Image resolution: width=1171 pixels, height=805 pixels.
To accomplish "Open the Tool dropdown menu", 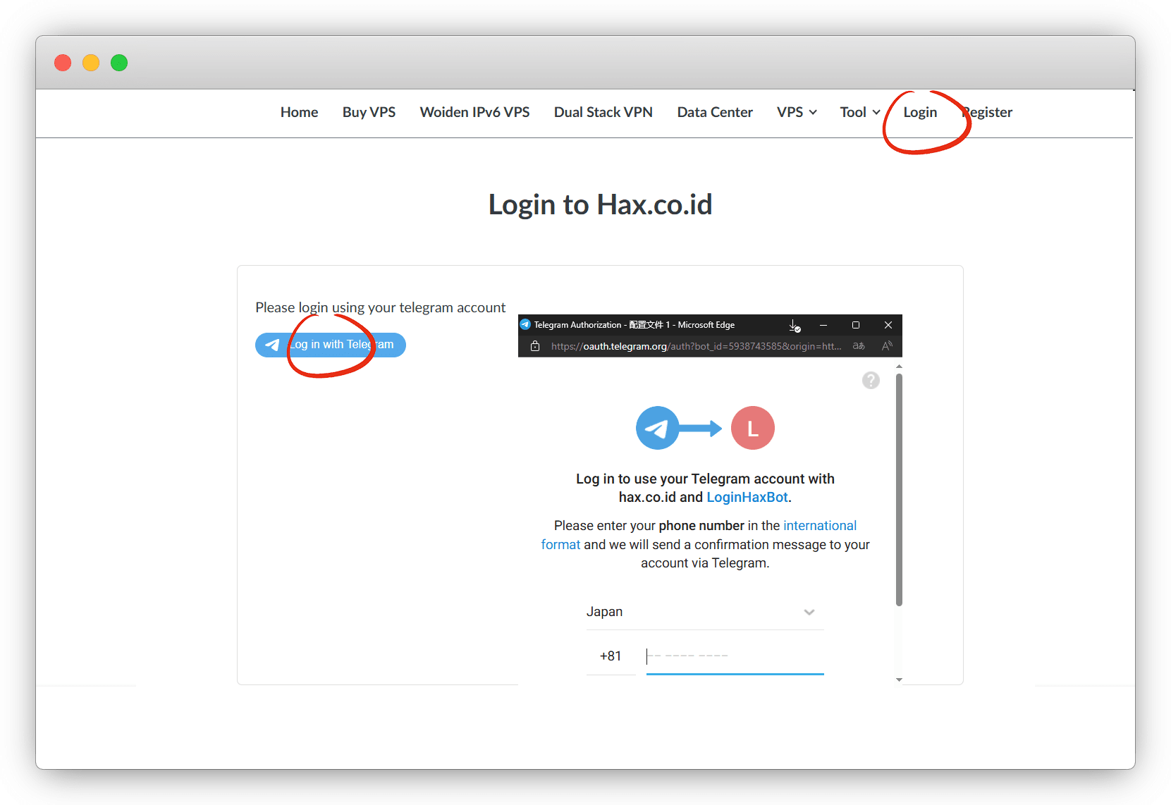I will click(859, 112).
